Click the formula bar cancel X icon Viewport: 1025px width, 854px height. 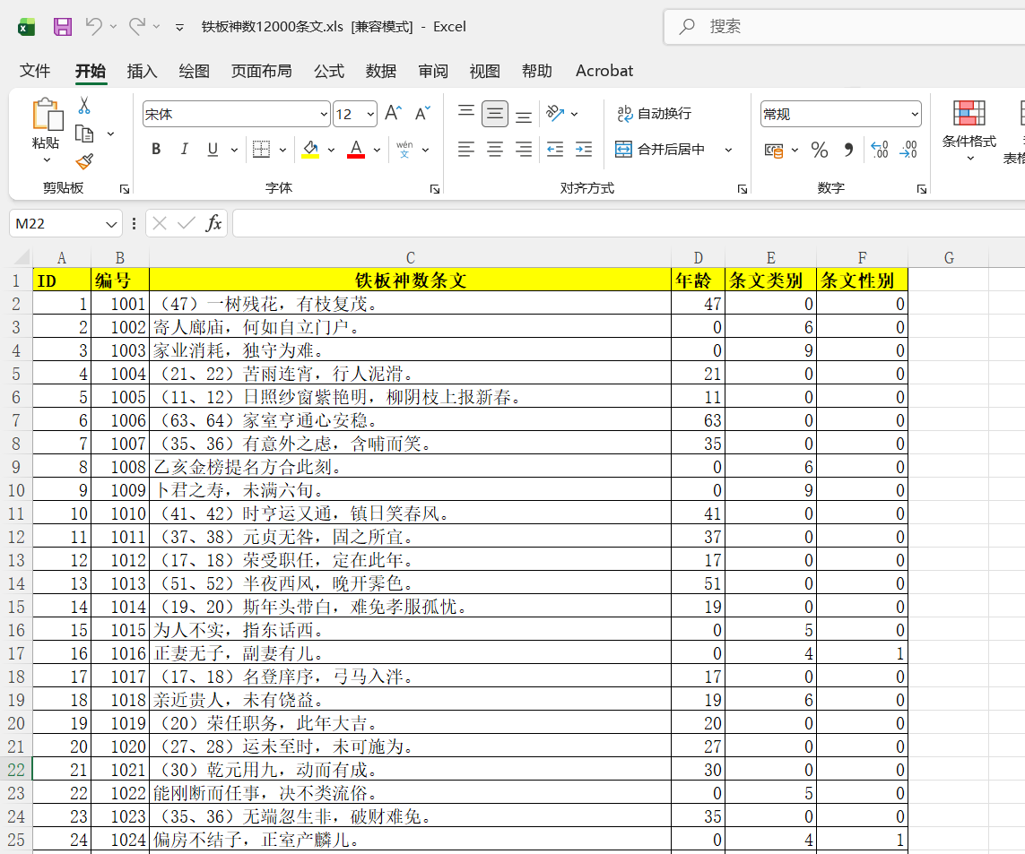click(160, 223)
